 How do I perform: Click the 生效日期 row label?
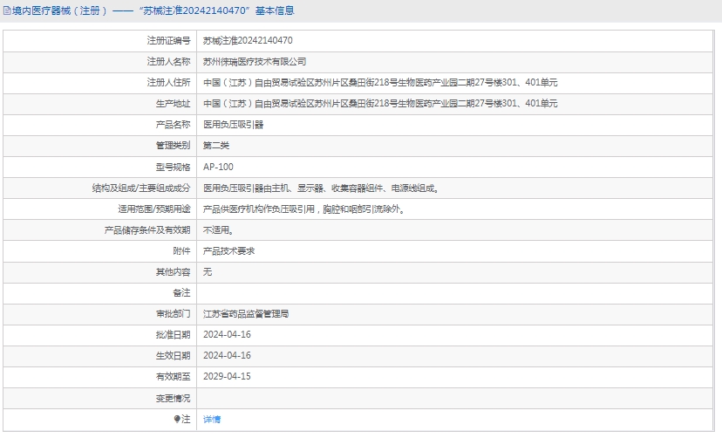coord(173,356)
